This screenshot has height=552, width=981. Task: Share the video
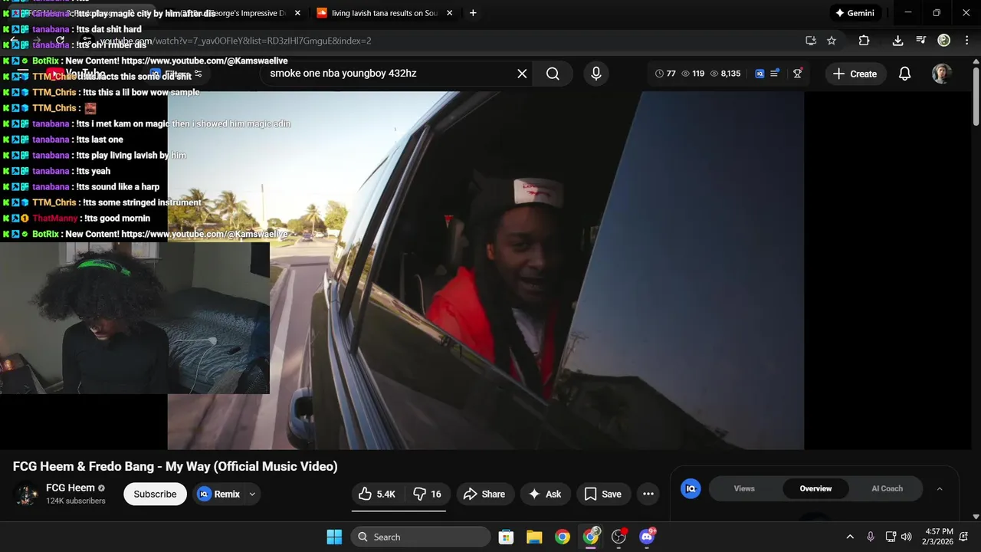484,495
